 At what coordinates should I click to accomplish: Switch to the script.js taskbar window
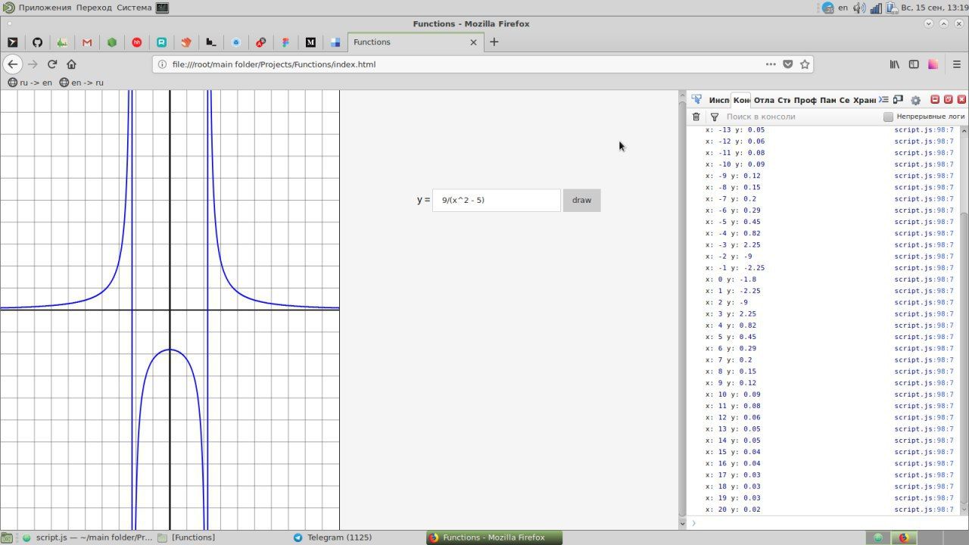point(87,537)
